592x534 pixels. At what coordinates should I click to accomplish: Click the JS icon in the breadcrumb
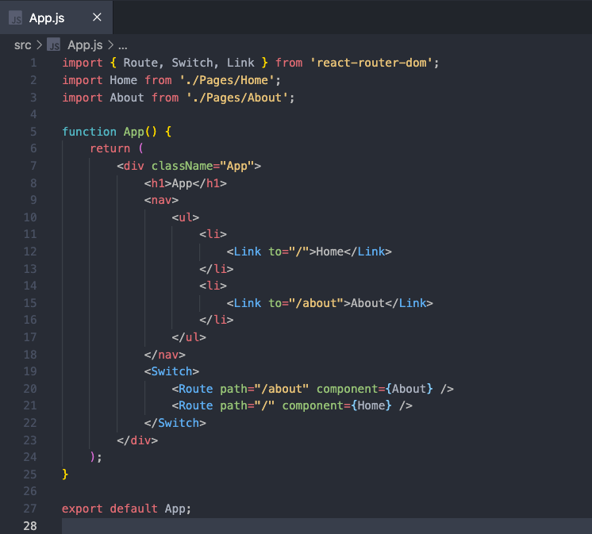(54, 45)
